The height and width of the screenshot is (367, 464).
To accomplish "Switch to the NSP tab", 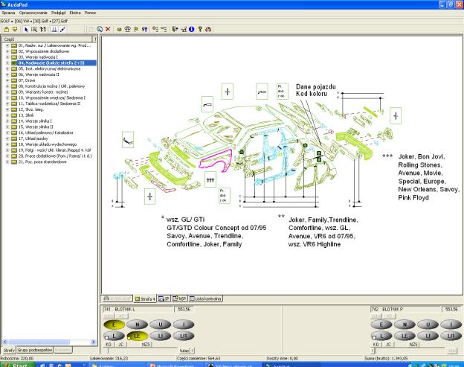I will click(x=179, y=299).
